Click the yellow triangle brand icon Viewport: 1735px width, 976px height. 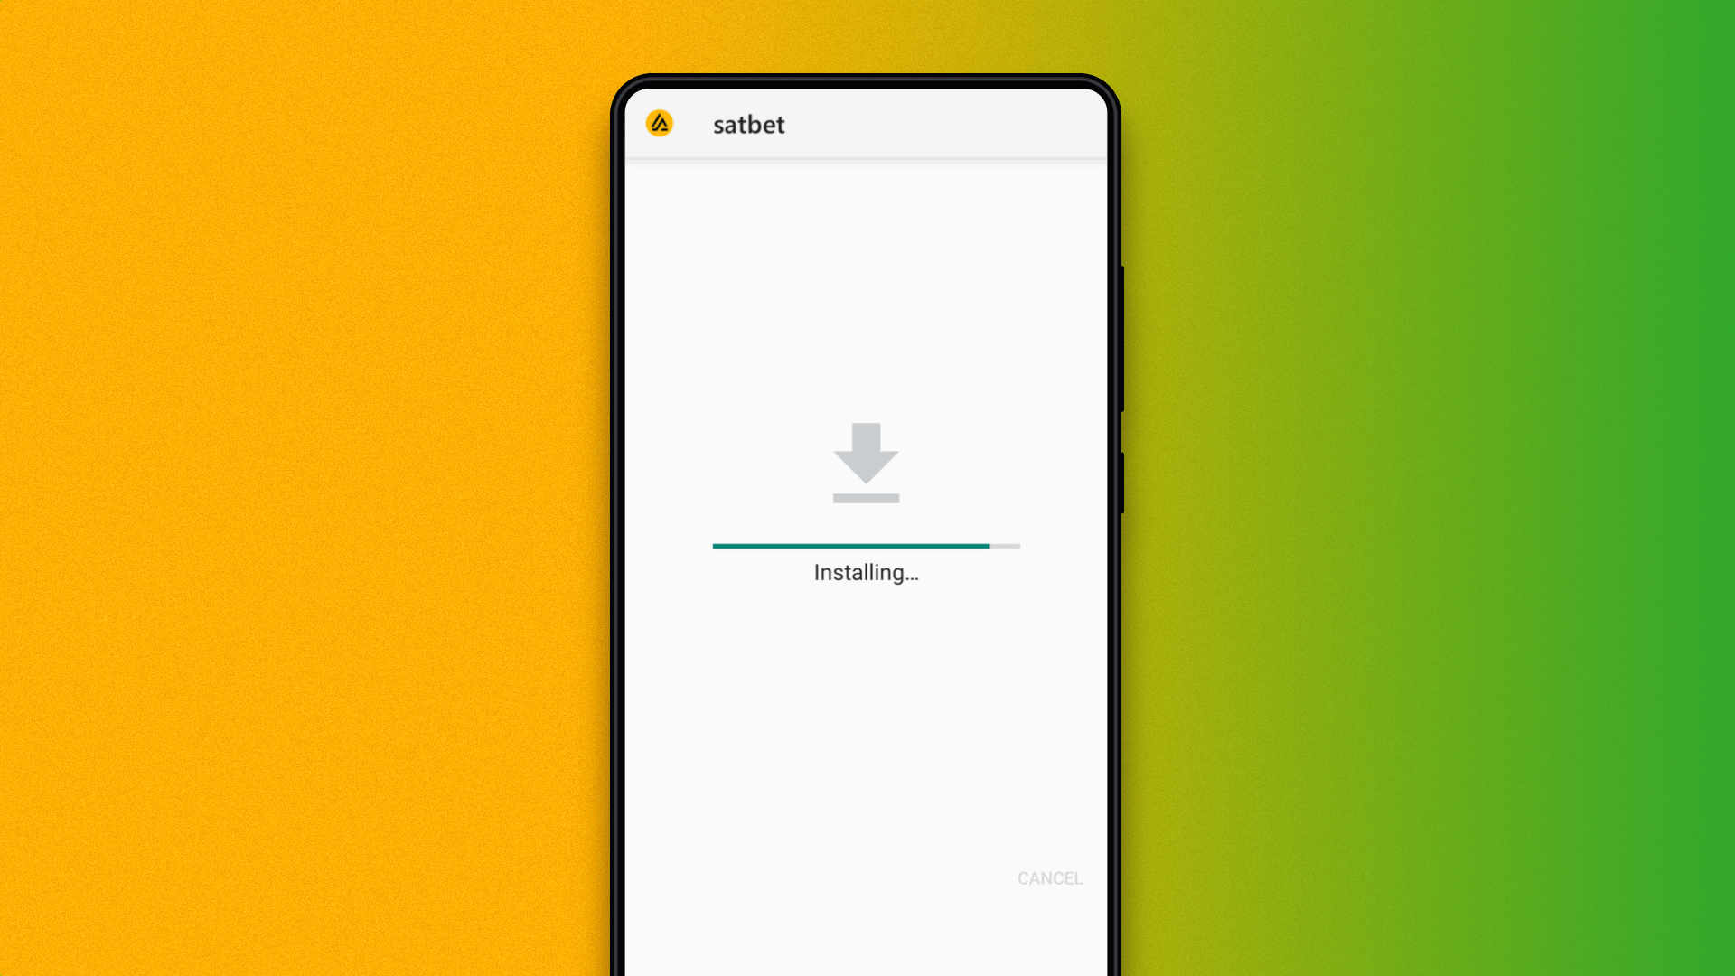tap(661, 124)
